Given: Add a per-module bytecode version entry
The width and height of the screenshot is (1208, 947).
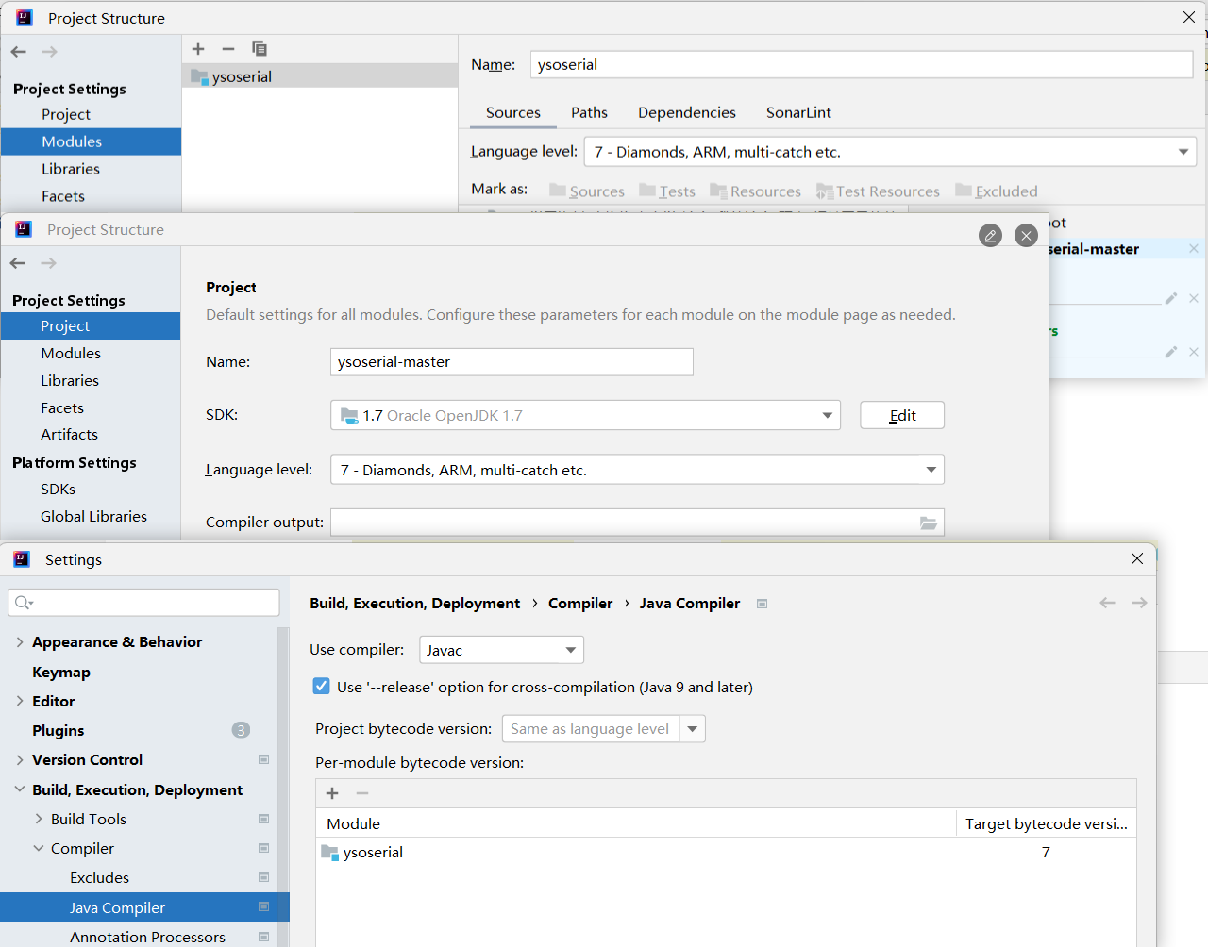Looking at the screenshot, I should pos(332,793).
